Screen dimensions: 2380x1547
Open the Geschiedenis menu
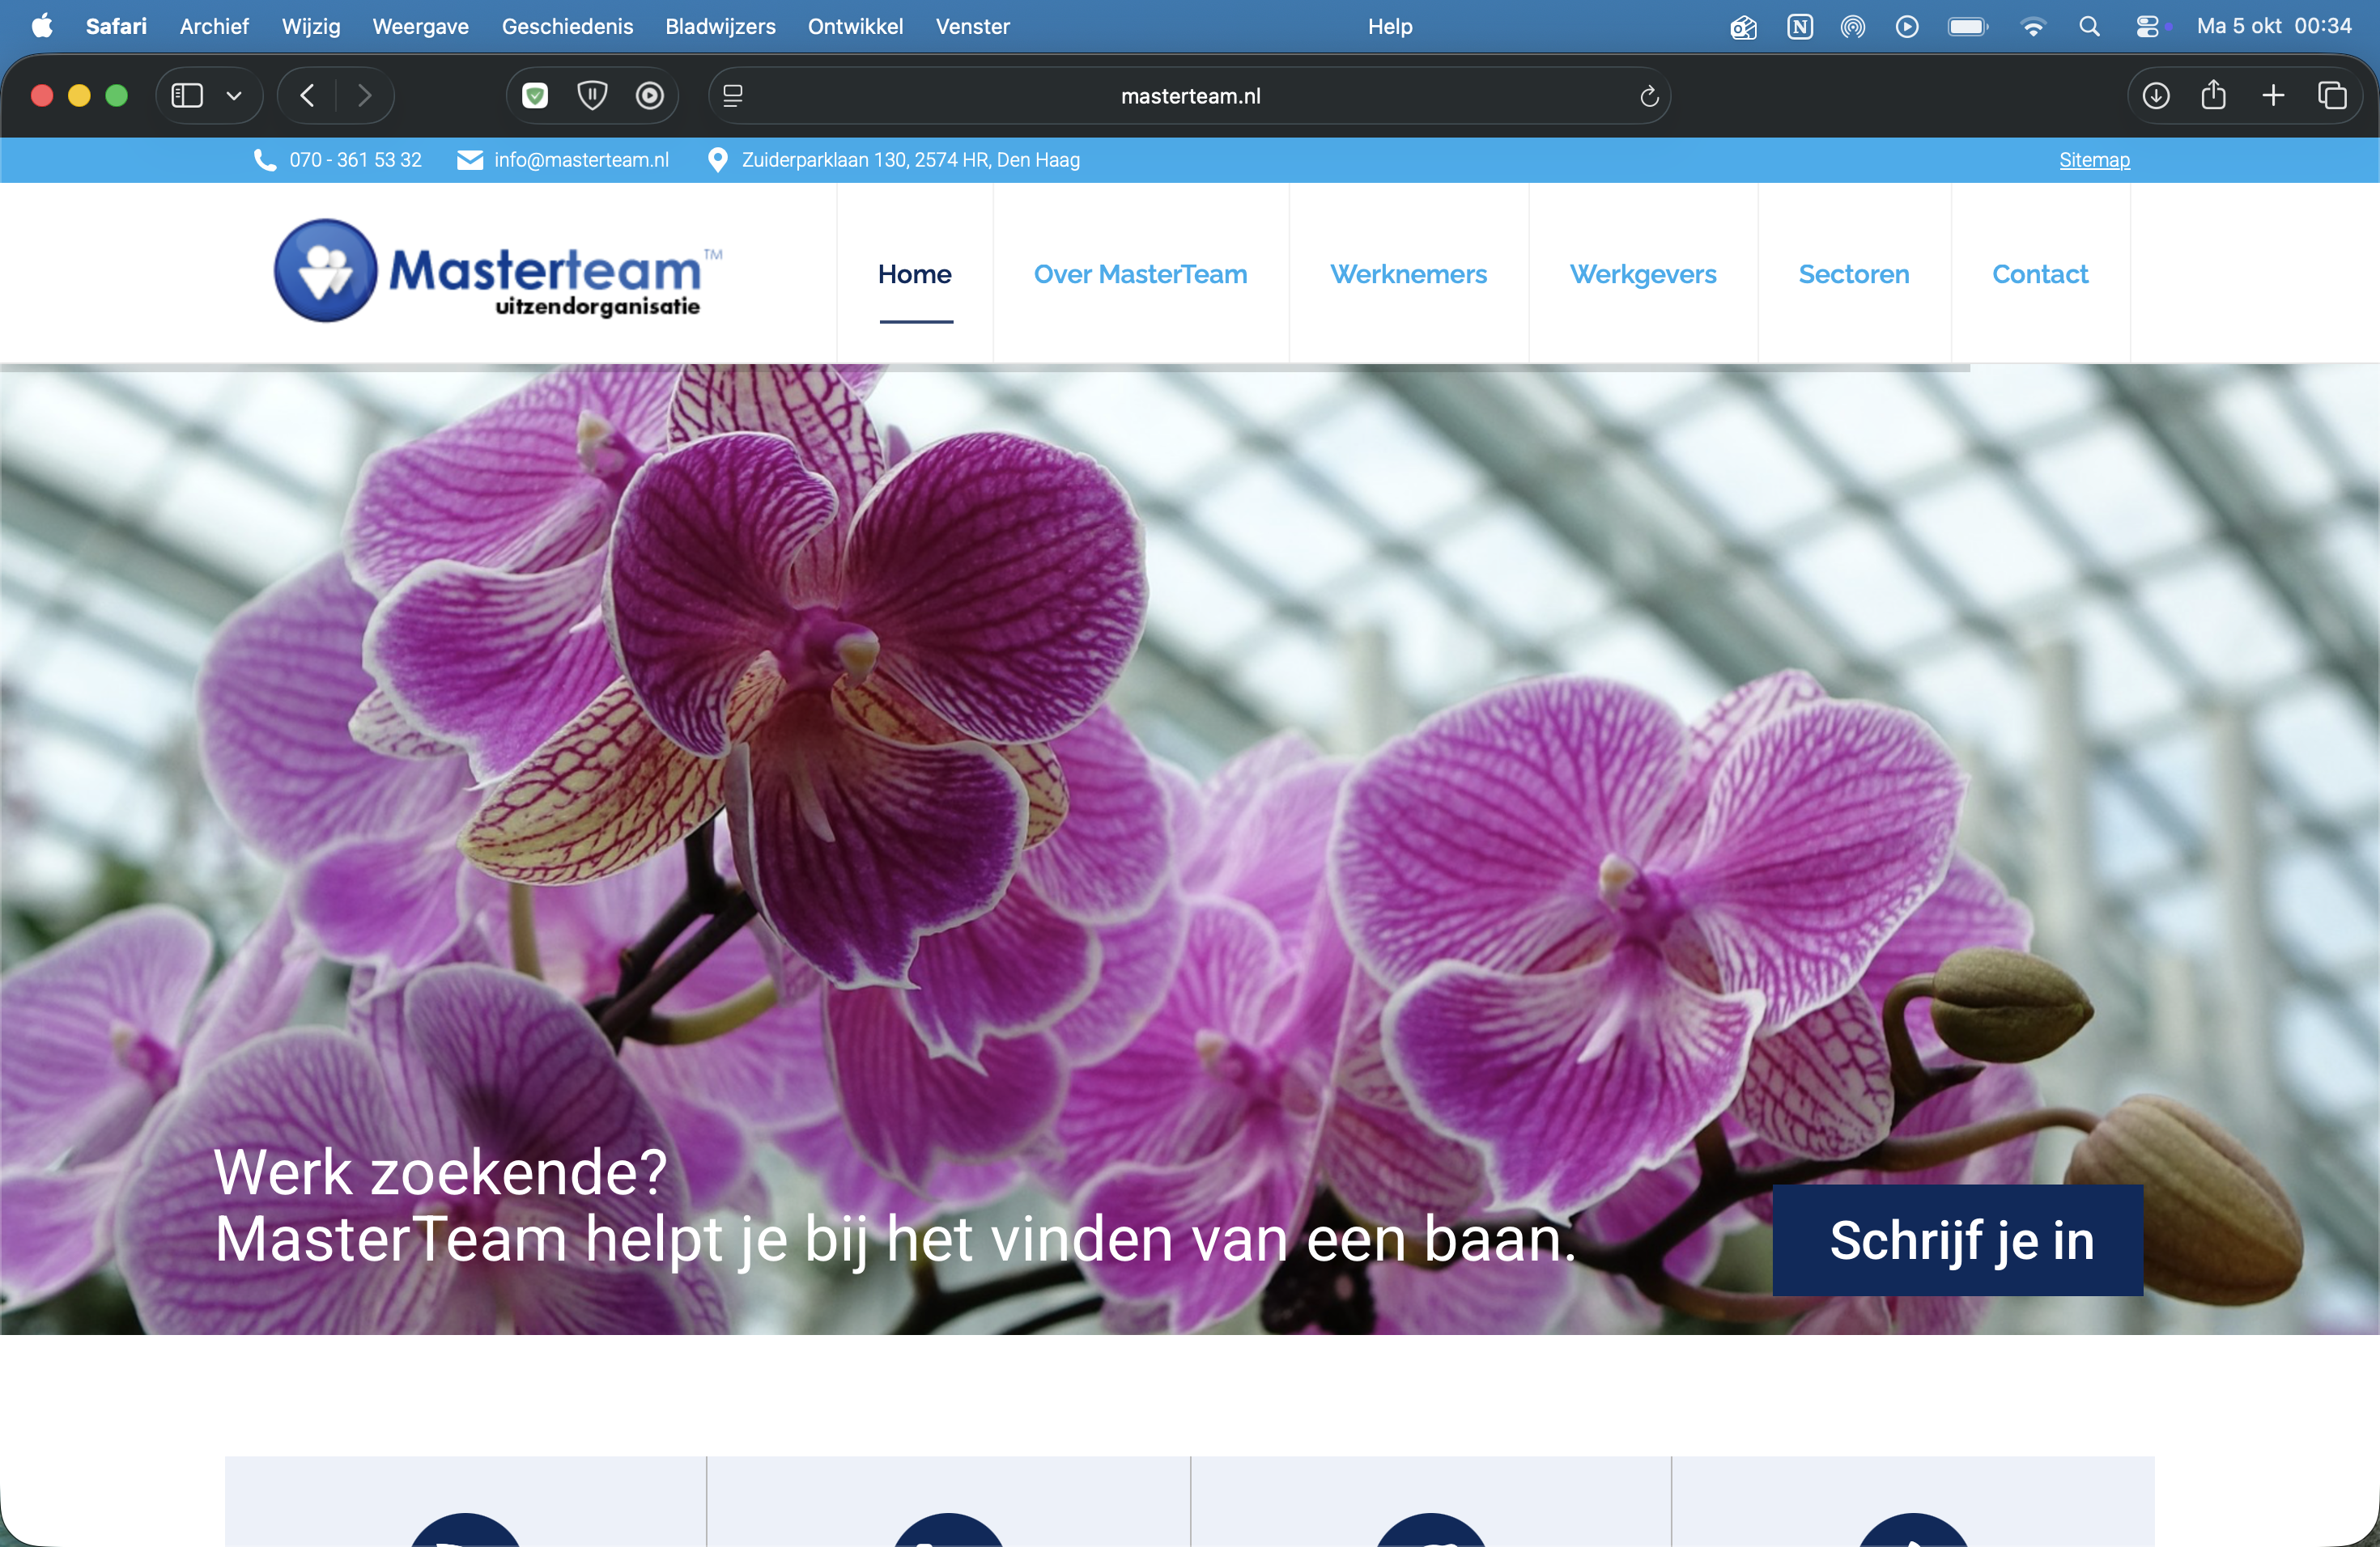click(x=567, y=26)
